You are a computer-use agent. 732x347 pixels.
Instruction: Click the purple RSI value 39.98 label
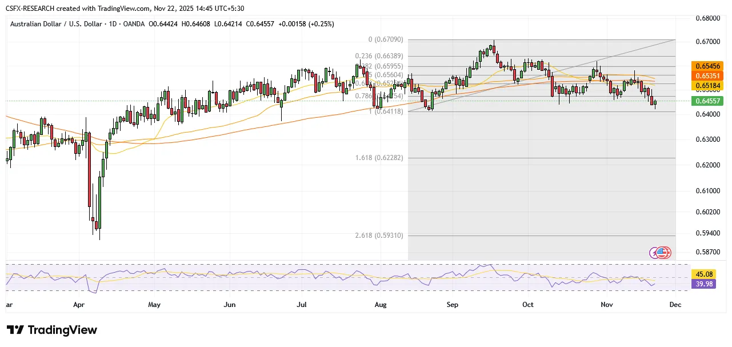tap(702, 284)
